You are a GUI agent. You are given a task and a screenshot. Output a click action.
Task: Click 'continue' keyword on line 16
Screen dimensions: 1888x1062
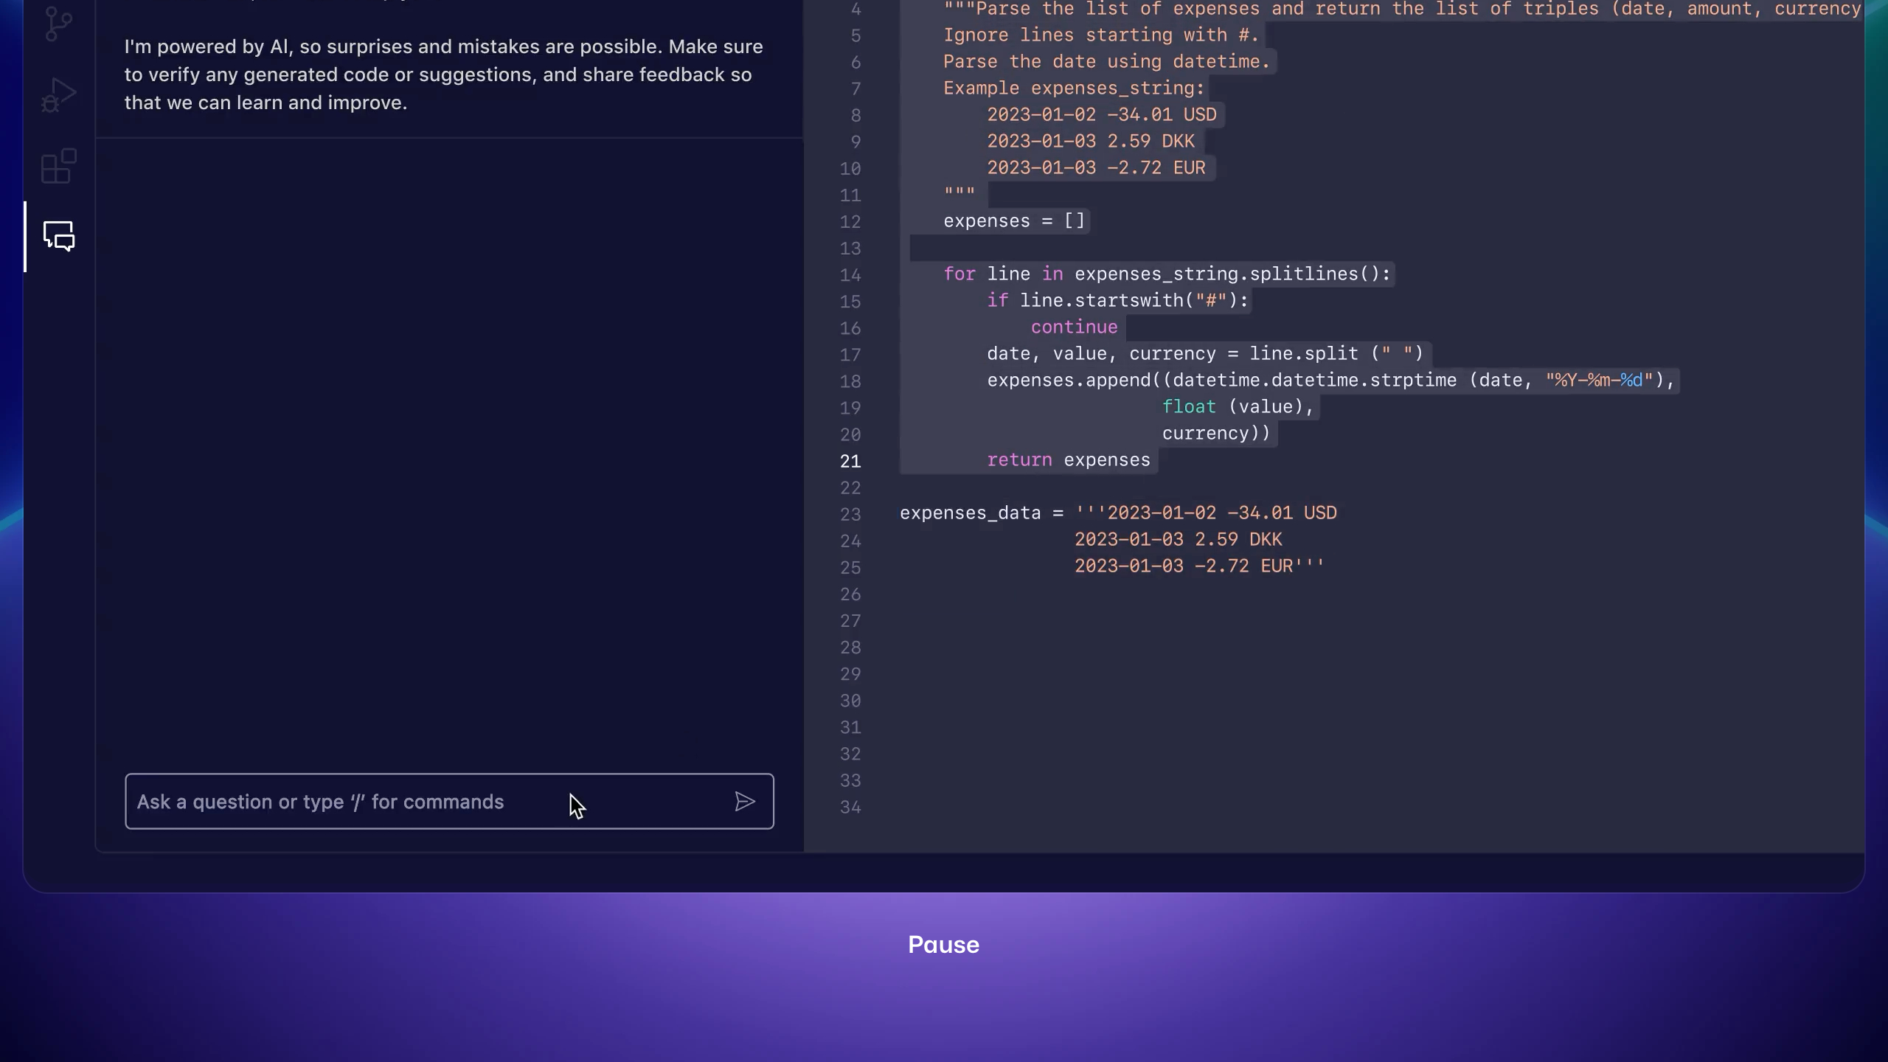pos(1074,327)
